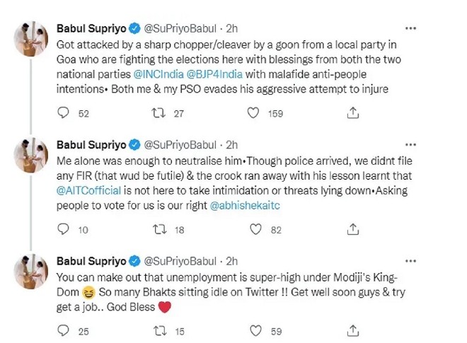Reply to the unemployment tweet
Image resolution: width=467 pixels, height=343 pixels.
[x=64, y=330]
